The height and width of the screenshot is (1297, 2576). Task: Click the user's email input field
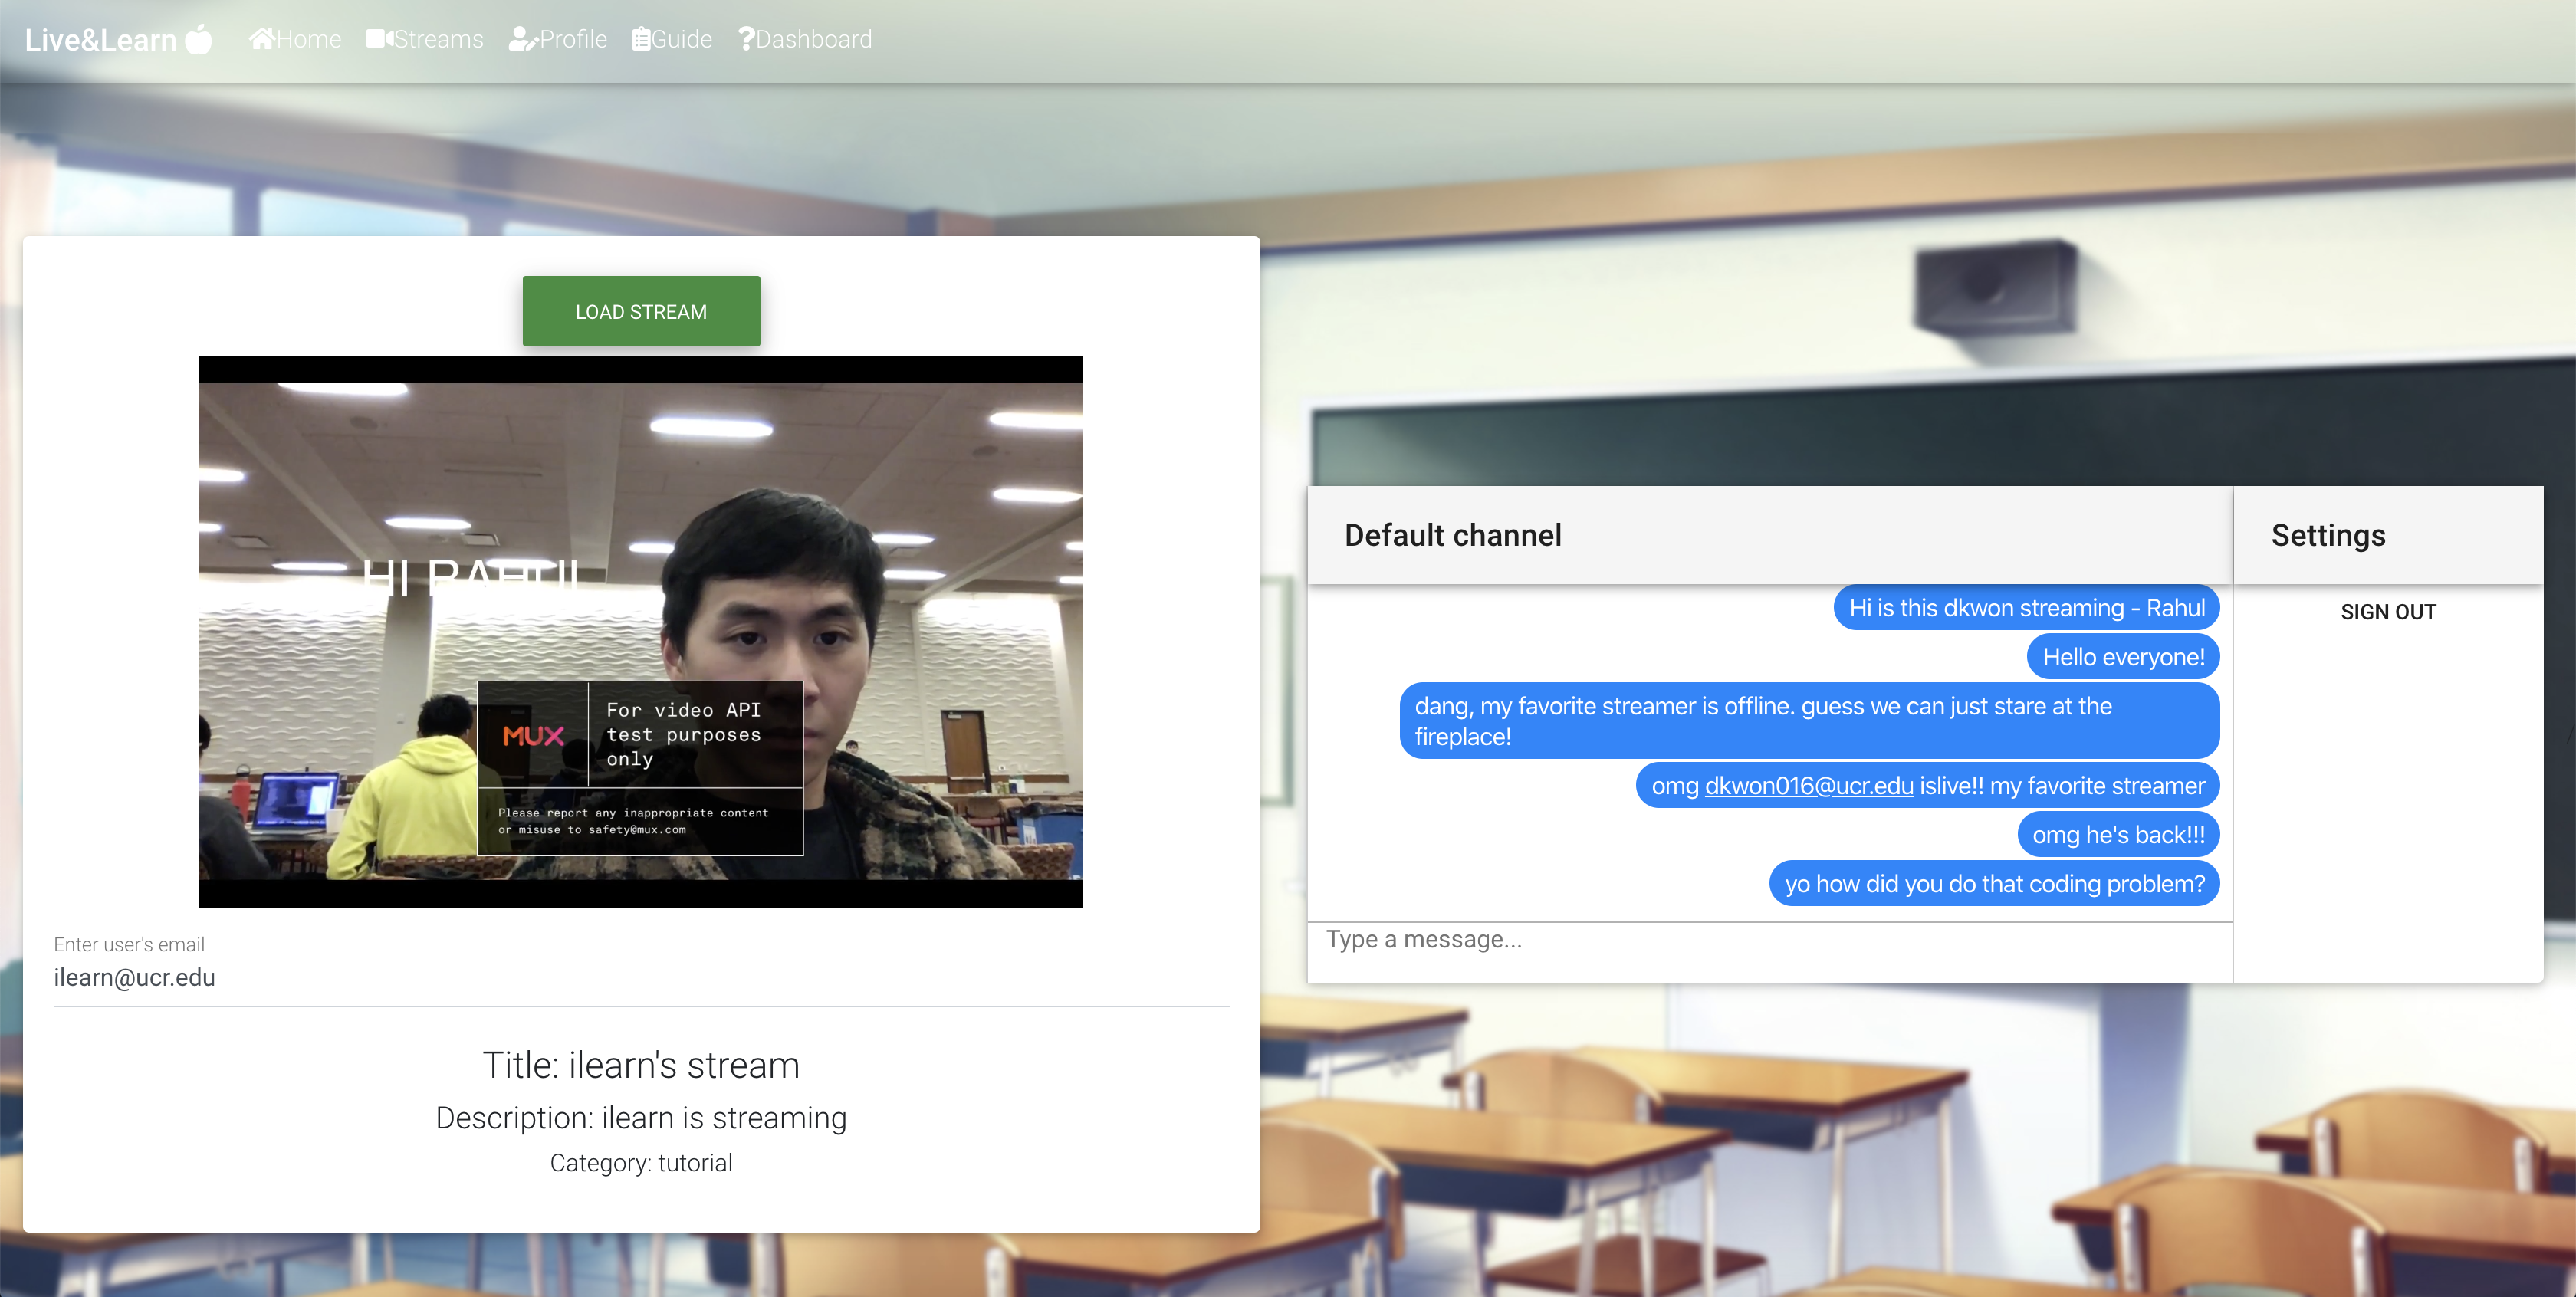[640, 977]
